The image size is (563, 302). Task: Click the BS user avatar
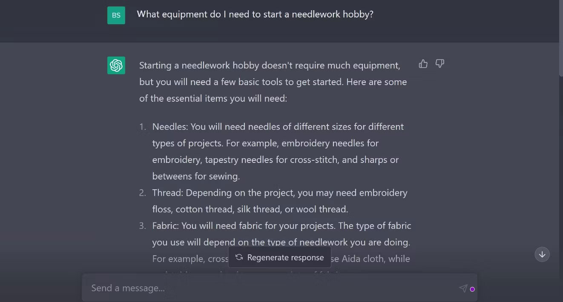[x=116, y=15]
